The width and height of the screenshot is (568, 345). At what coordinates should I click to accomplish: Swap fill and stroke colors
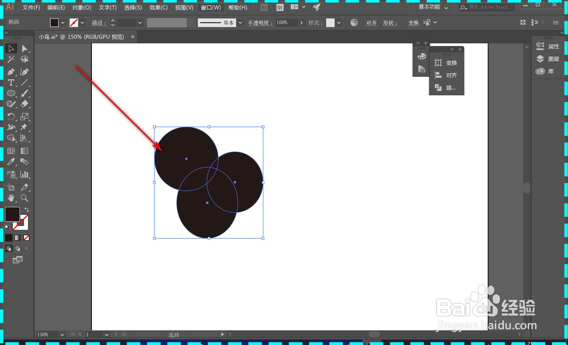(x=27, y=210)
